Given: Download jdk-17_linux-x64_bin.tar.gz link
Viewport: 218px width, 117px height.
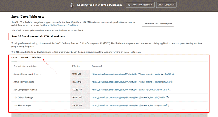Looking at the screenshot, I should tap(125, 90).
